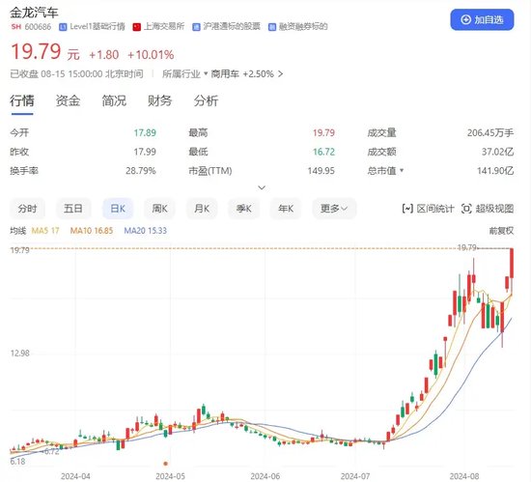Click the current price 19.79 元
The height and width of the screenshot is (482, 531).
(45, 52)
